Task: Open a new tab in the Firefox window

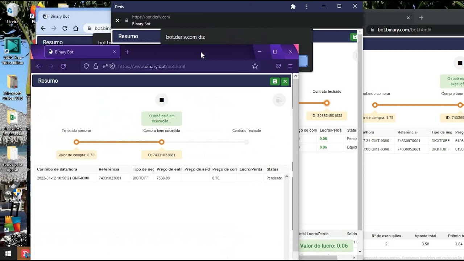Action: point(127,52)
